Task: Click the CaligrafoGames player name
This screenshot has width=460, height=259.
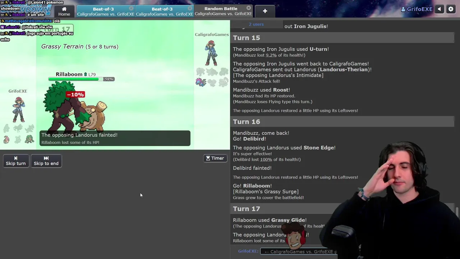Action: point(212,35)
